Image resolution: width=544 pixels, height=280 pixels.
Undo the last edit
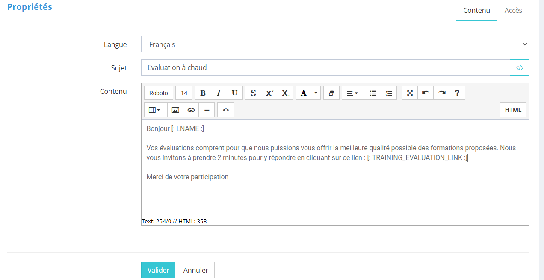tap(426, 93)
